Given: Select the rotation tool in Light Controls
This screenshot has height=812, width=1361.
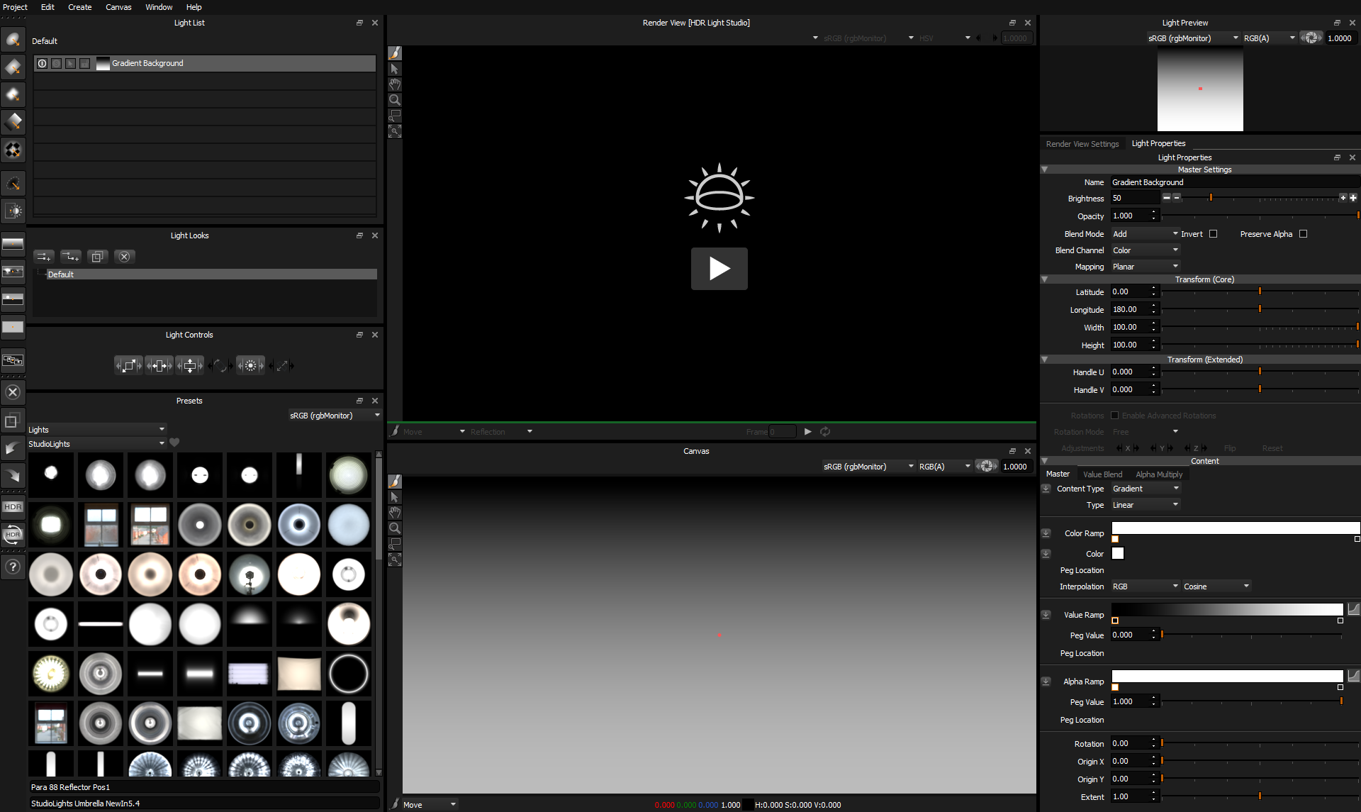Looking at the screenshot, I should (220, 365).
